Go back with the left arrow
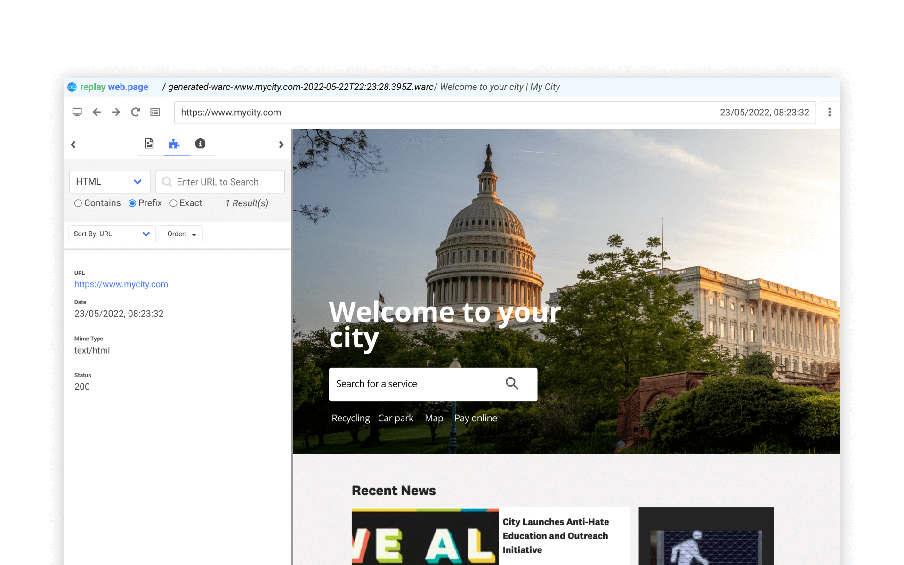904x565 pixels. [97, 112]
